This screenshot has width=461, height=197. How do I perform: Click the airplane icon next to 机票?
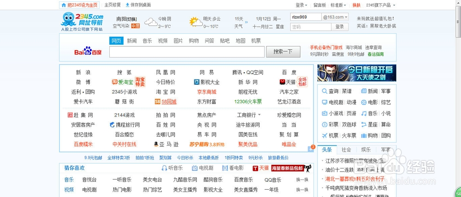click(x=325, y=136)
